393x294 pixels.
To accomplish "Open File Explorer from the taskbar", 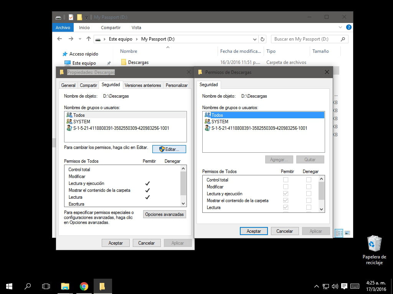I will click(x=65, y=286).
